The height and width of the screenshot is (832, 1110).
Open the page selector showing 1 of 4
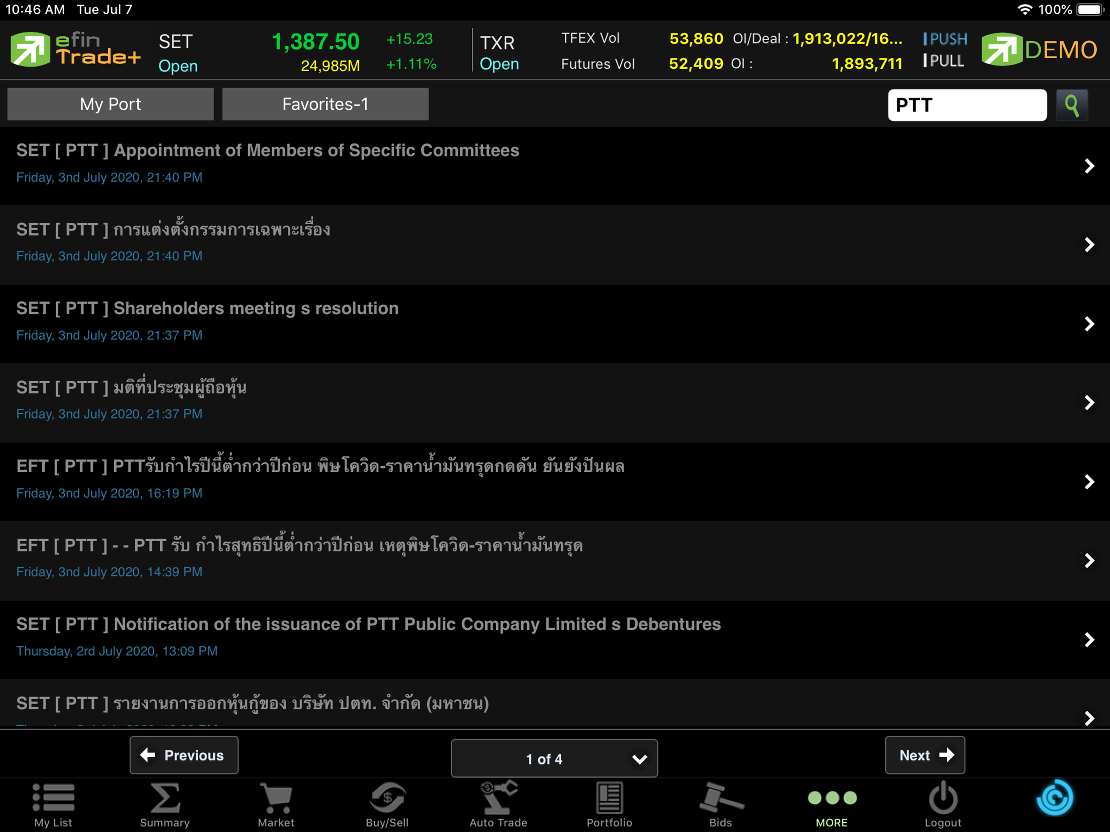(554, 758)
